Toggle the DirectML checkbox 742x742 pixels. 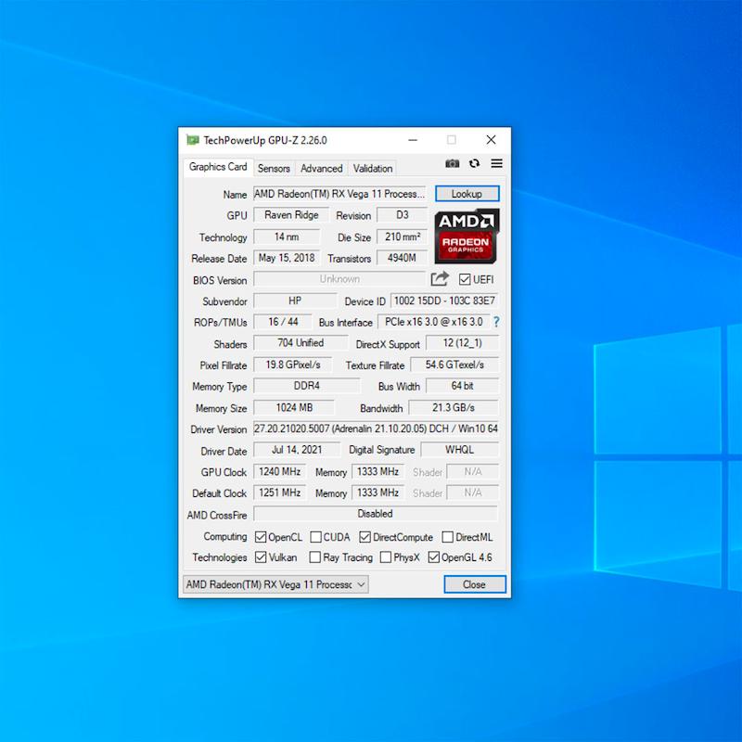pos(447,537)
